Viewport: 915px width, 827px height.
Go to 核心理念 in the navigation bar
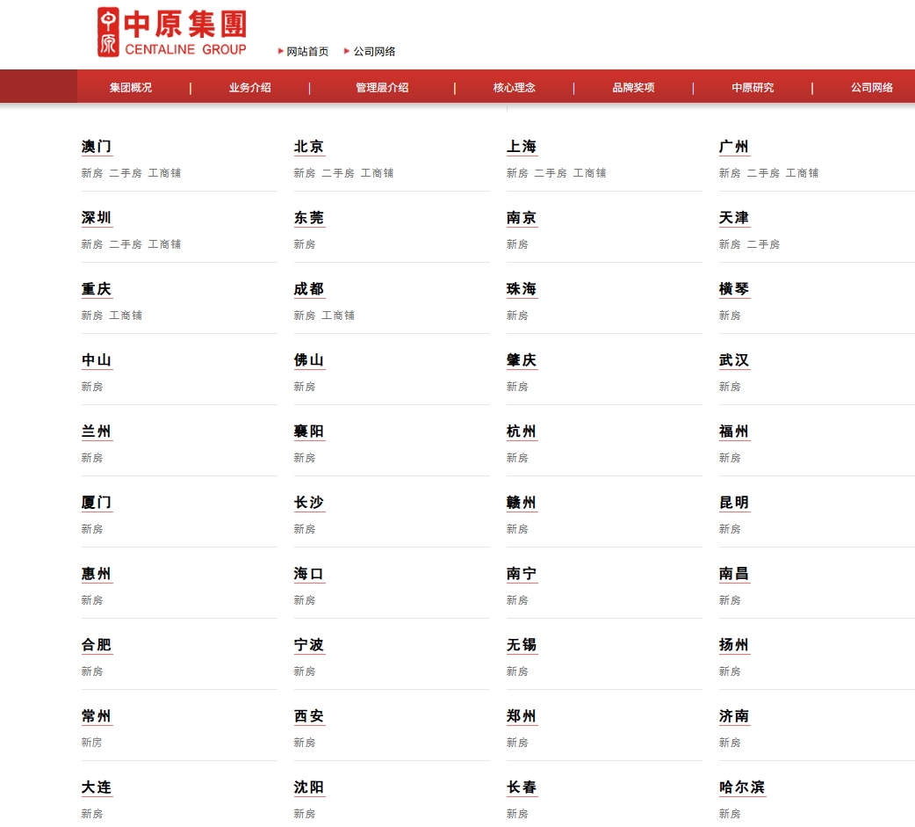coord(514,88)
